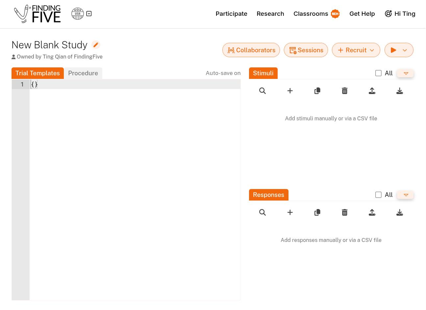This screenshot has width=426, height=310.
Task: Click the Sessions button
Action: tap(306, 50)
